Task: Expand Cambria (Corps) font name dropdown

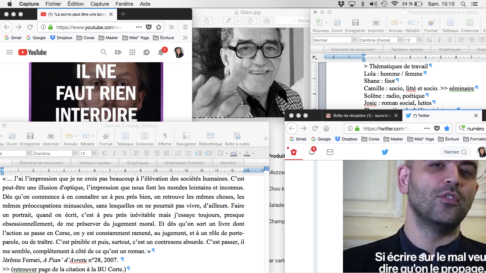Action: tap(400, 40)
